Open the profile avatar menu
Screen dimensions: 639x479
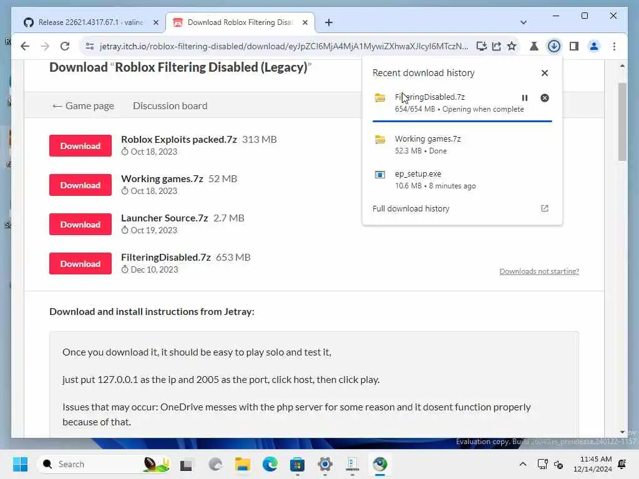click(594, 46)
